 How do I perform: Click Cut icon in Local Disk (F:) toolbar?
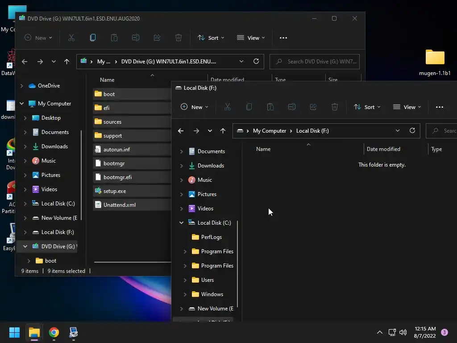(228, 107)
